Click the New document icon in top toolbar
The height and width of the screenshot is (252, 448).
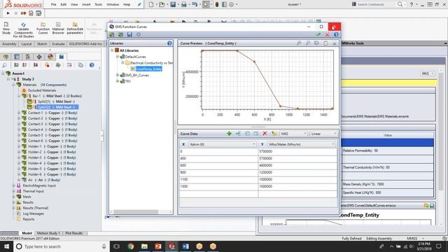coord(151,4)
